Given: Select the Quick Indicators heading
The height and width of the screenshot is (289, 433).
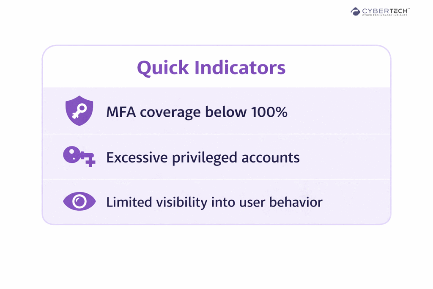Looking at the screenshot, I should [x=211, y=68].
